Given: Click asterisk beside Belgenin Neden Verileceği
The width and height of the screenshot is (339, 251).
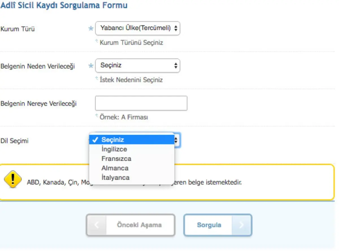Looking at the screenshot, I should [91, 66].
